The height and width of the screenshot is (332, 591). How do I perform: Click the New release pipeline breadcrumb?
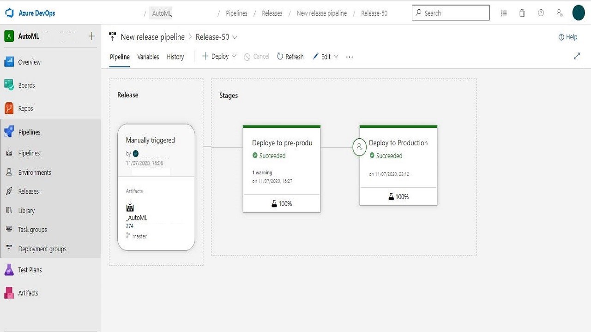(322, 13)
